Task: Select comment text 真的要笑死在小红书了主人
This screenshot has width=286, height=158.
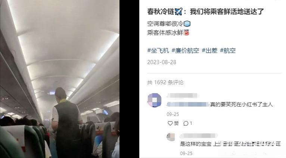Action: pyautogui.click(x=241, y=104)
